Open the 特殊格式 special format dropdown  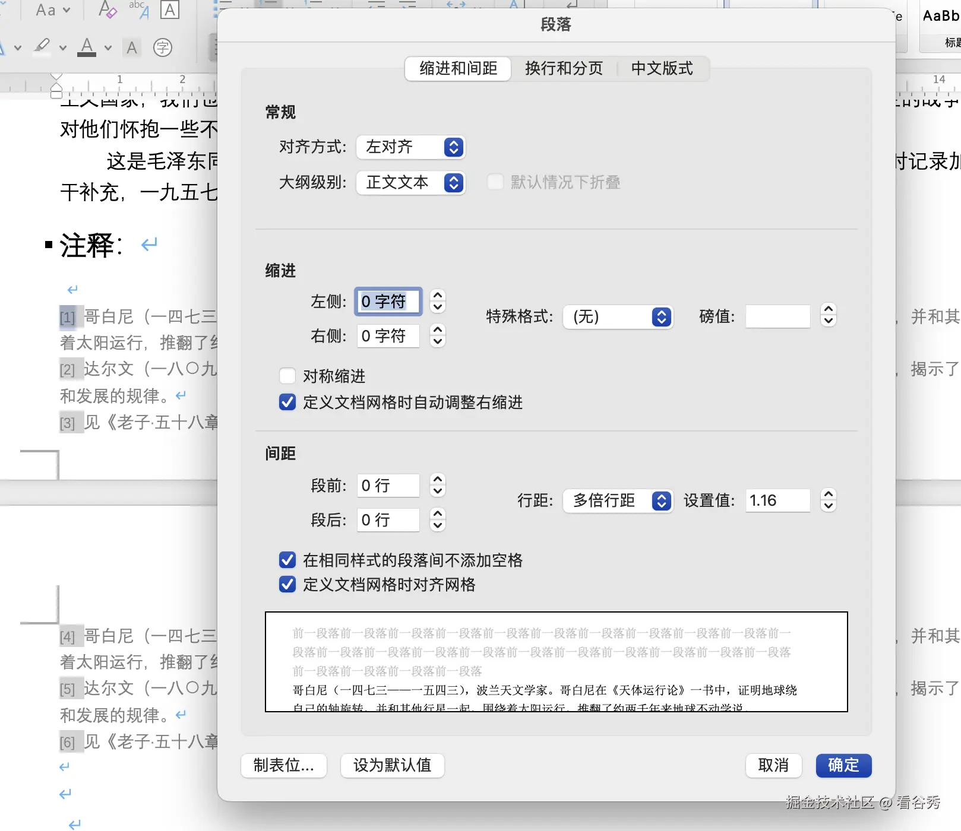(618, 317)
